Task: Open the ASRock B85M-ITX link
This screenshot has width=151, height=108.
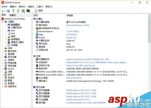Action: point(97,62)
